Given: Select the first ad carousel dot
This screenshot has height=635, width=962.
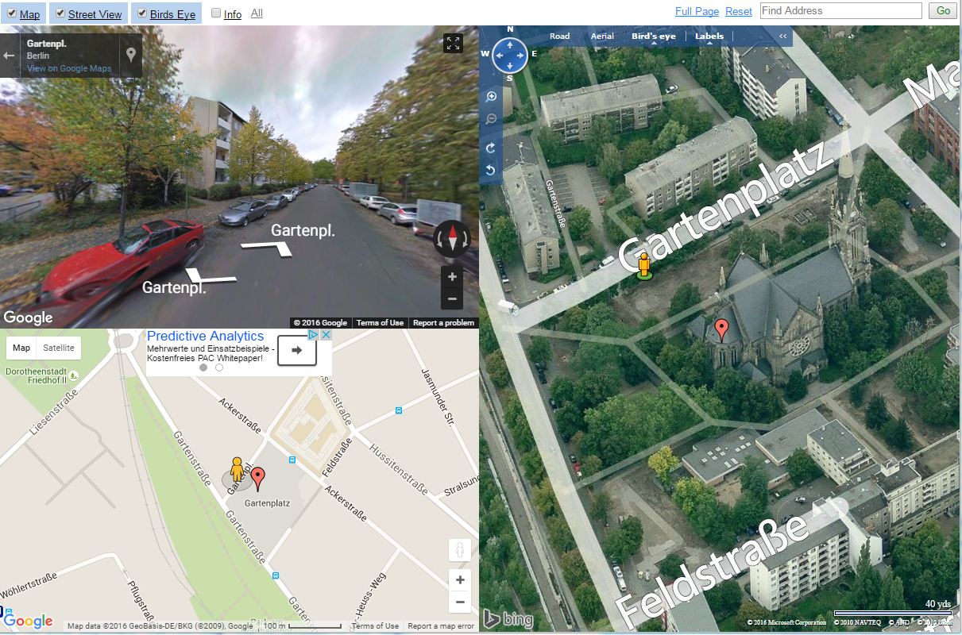Looking at the screenshot, I should (203, 368).
